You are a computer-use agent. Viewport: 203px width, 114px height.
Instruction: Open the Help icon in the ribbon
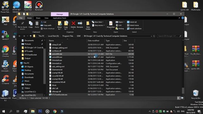183,18
